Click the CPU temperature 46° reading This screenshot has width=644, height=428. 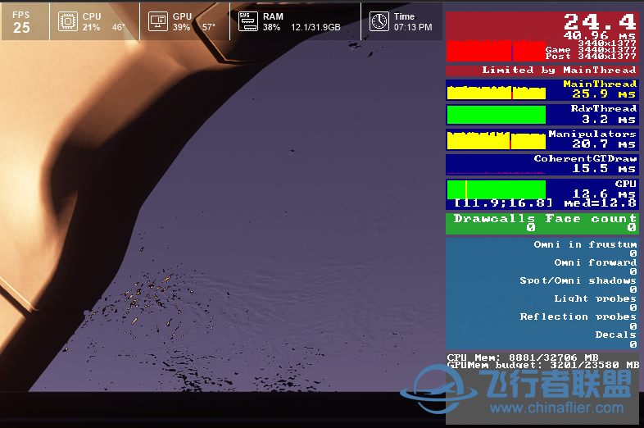point(119,27)
